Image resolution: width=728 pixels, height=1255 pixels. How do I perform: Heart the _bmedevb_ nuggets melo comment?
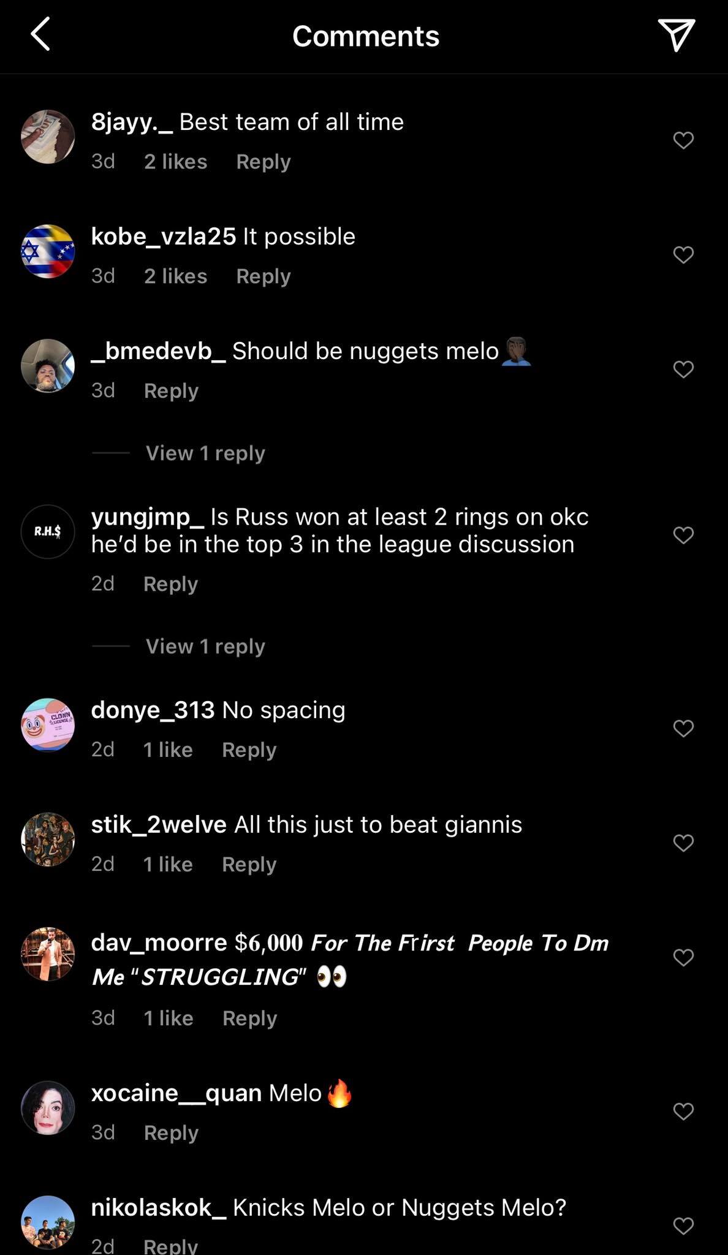tap(683, 369)
